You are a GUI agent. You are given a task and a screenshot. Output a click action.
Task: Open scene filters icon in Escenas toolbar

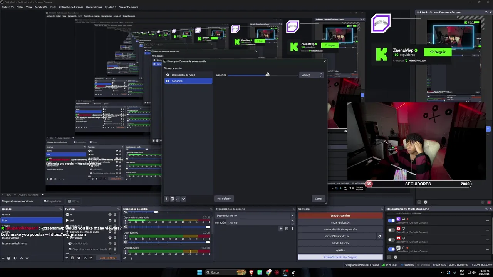tap(15, 258)
